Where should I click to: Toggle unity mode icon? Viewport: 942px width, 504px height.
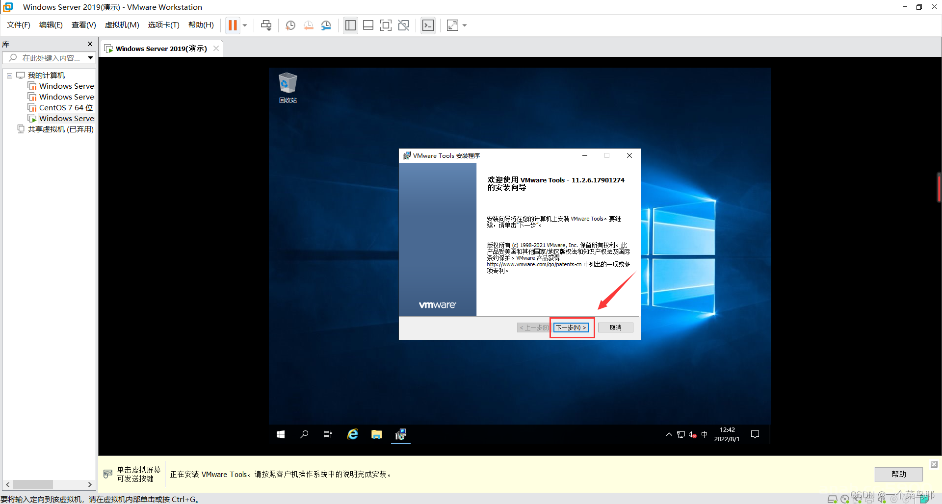404,25
